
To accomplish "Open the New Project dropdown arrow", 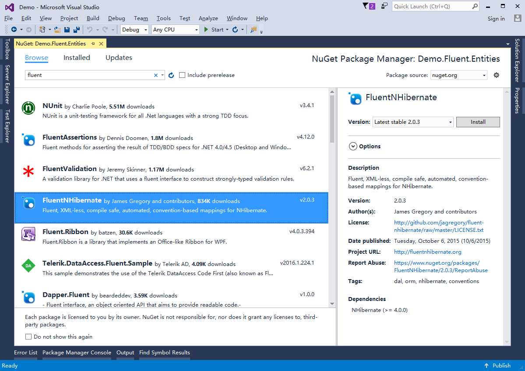I will pos(50,29).
